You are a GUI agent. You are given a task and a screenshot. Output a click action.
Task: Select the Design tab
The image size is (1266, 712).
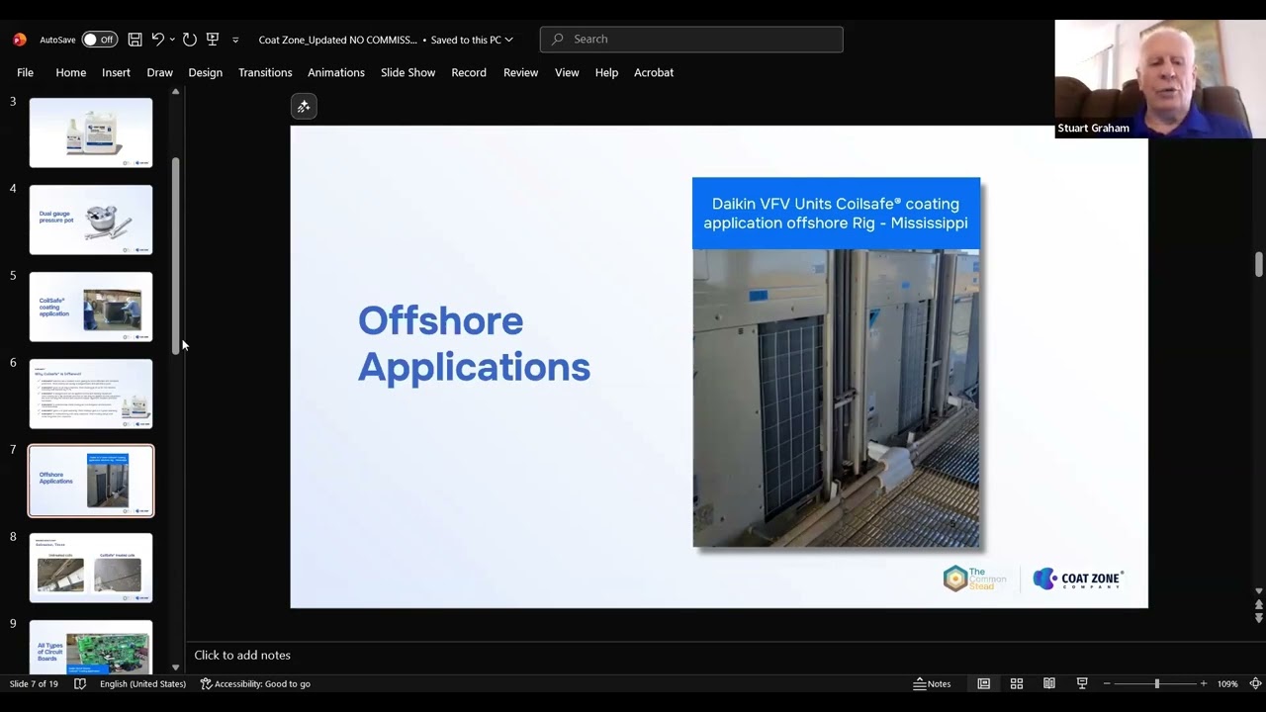click(x=205, y=72)
